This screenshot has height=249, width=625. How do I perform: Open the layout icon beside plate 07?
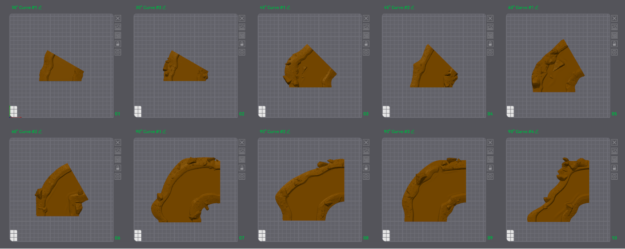[x=242, y=159]
